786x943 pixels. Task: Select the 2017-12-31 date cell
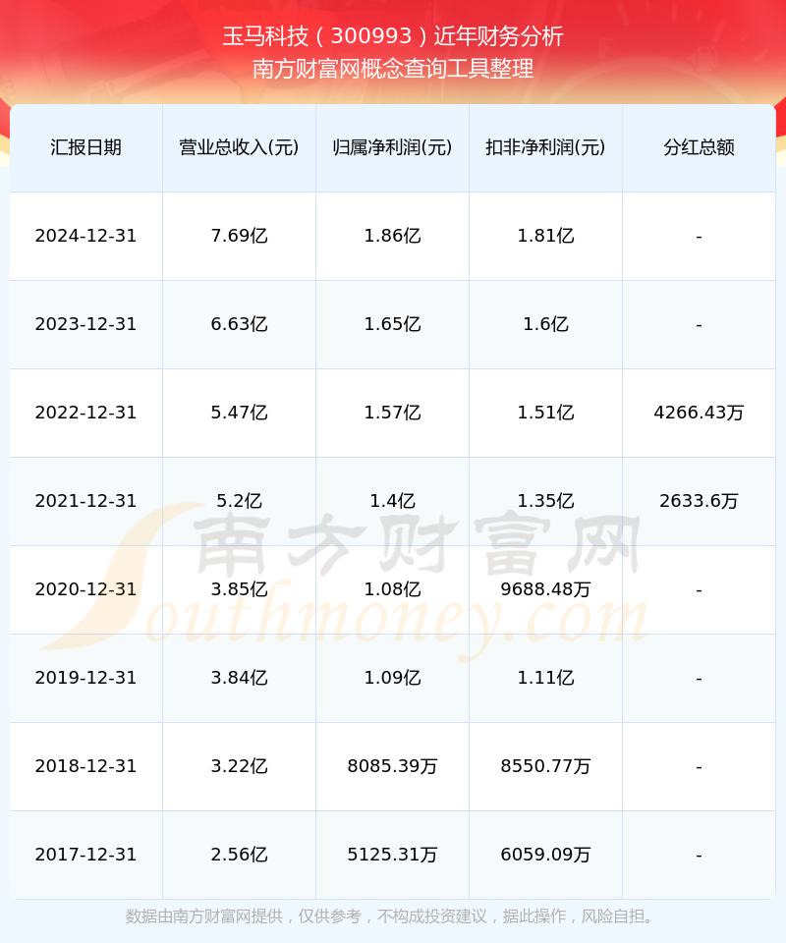86,855
